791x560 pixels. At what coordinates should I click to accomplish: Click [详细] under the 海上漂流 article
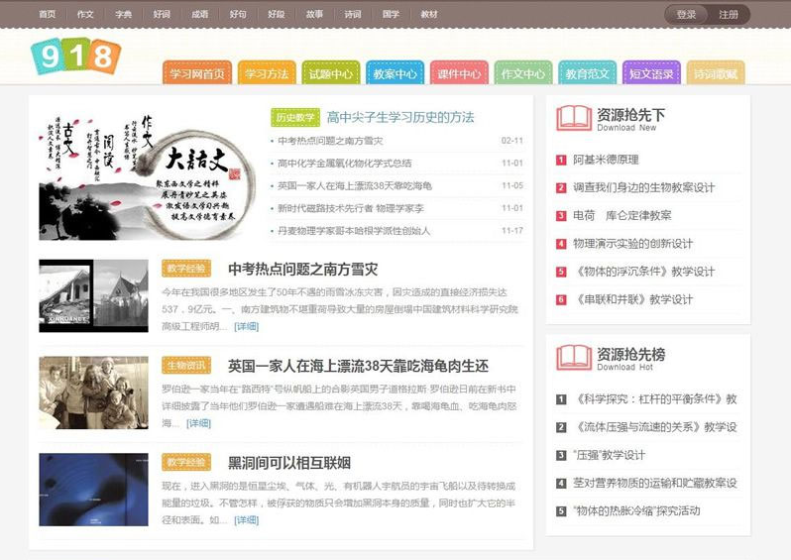[198, 423]
